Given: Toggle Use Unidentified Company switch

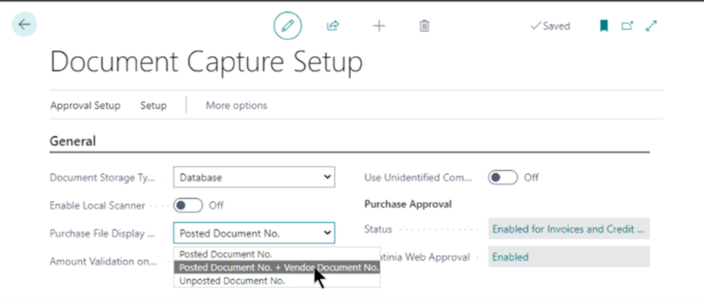Looking at the screenshot, I should pos(503,178).
